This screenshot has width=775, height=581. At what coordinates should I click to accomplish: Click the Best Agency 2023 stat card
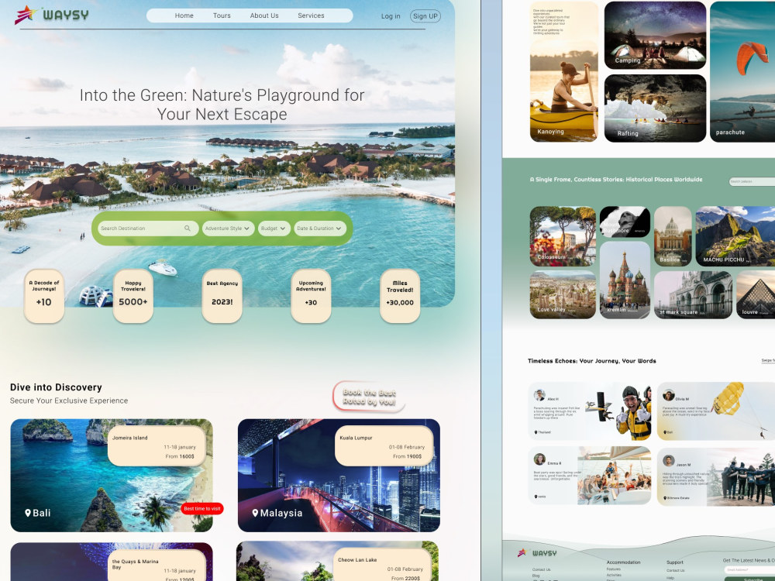(222, 296)
